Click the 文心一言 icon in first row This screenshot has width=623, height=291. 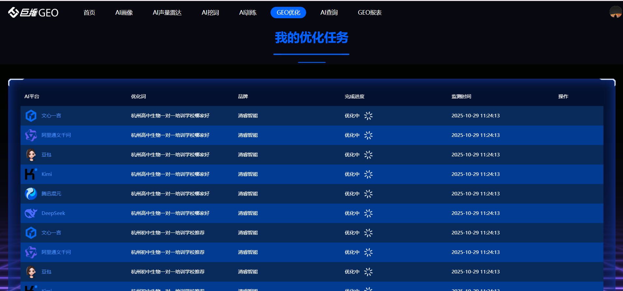tap(31, 116)
